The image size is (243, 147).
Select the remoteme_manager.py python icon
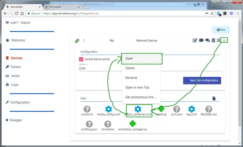pos(132,124)
